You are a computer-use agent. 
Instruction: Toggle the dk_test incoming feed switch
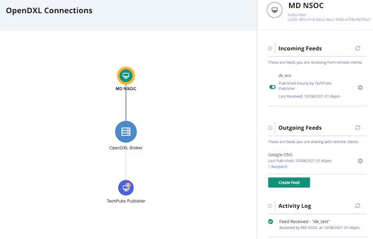(272, 87)
